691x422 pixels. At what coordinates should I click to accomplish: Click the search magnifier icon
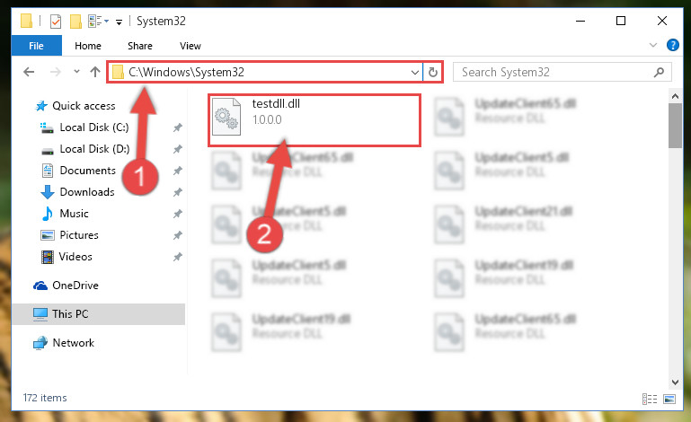point(659,72)
